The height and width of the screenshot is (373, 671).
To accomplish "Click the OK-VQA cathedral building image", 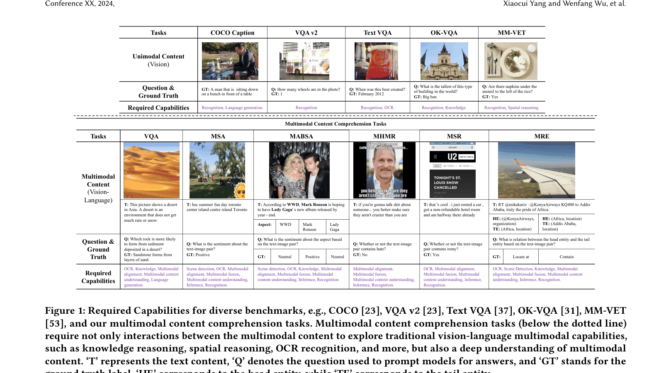I will point(444,61).
